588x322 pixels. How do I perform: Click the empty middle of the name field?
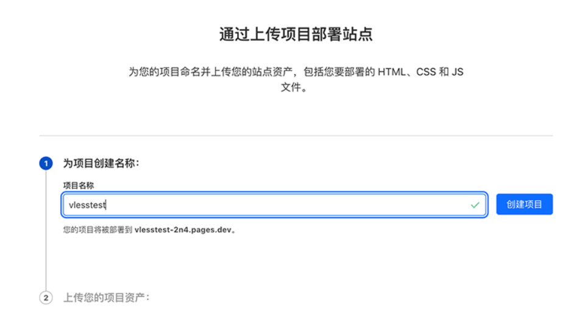(x=286, y=205)
